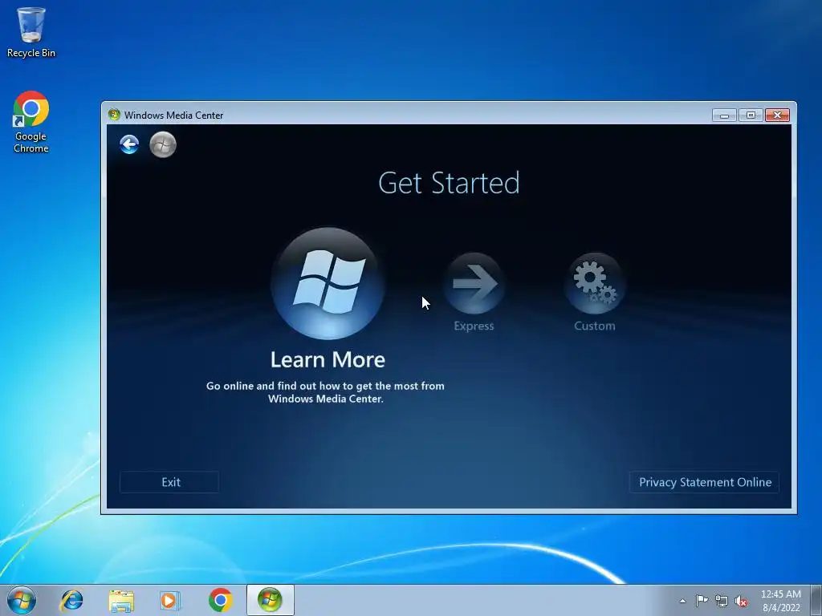
Task: Maximize the Windows Media Center window
Action: click(751, 115)
